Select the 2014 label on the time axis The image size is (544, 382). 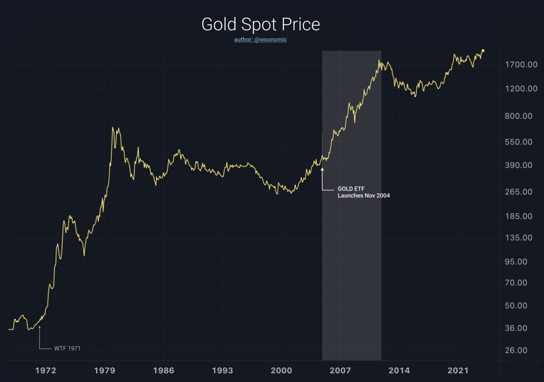[399, 371]
